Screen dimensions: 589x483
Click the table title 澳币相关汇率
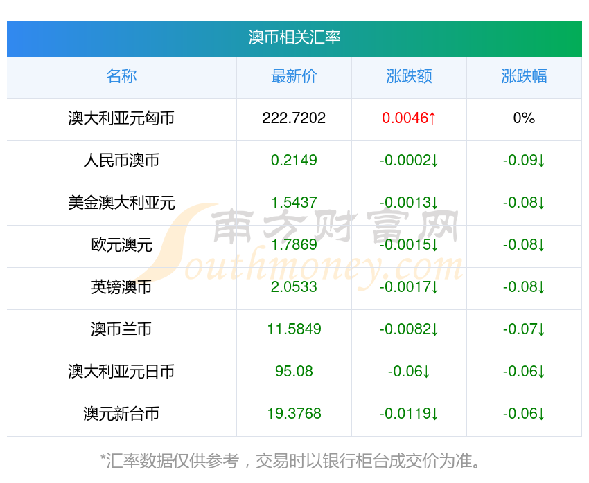[294, 37]
